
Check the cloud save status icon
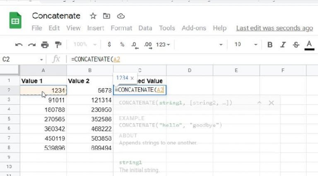point(121,16)
